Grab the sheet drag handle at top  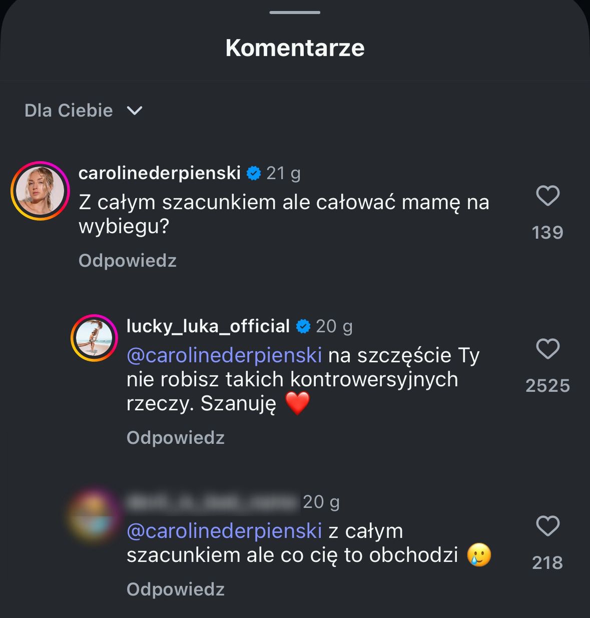pos(295,12)
